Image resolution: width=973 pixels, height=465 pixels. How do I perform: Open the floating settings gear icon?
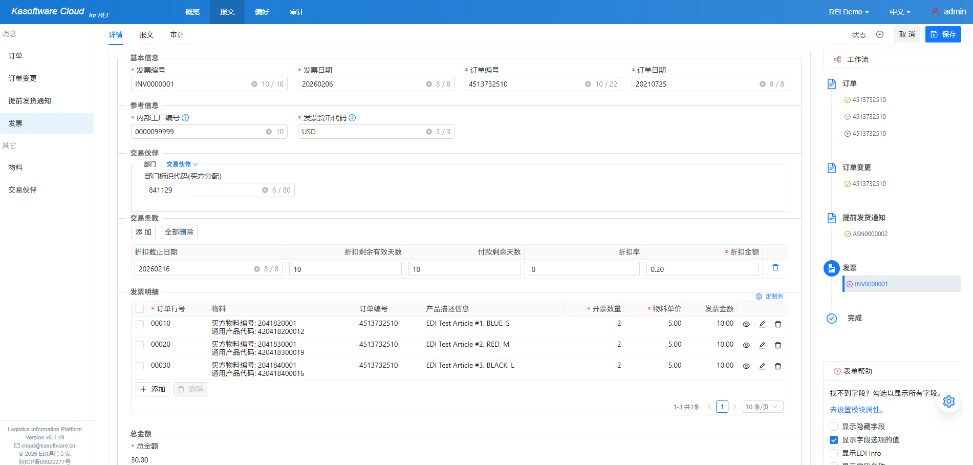click(x=948, y=401)
